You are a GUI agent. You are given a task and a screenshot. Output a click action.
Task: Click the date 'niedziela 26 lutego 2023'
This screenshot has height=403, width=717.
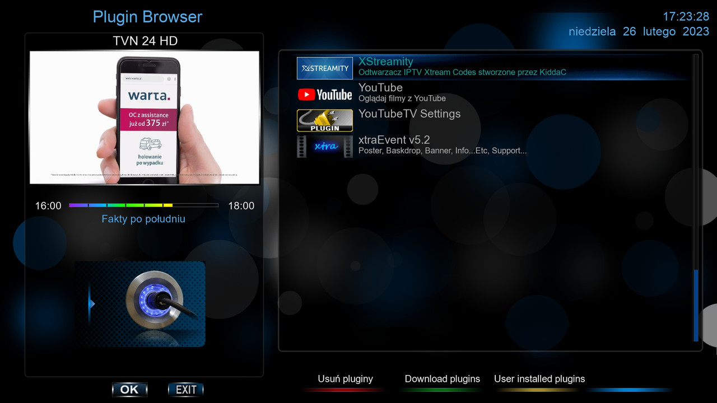[639, 31]
